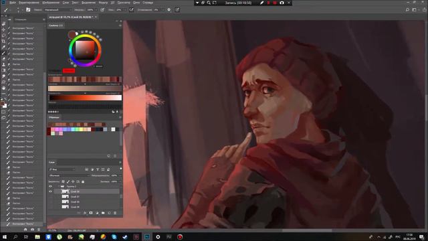Open the Filter menu
Screen dimensions: 428x241
click(103, 3)
